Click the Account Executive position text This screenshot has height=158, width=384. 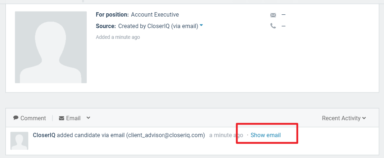click(x=155, y=15)
